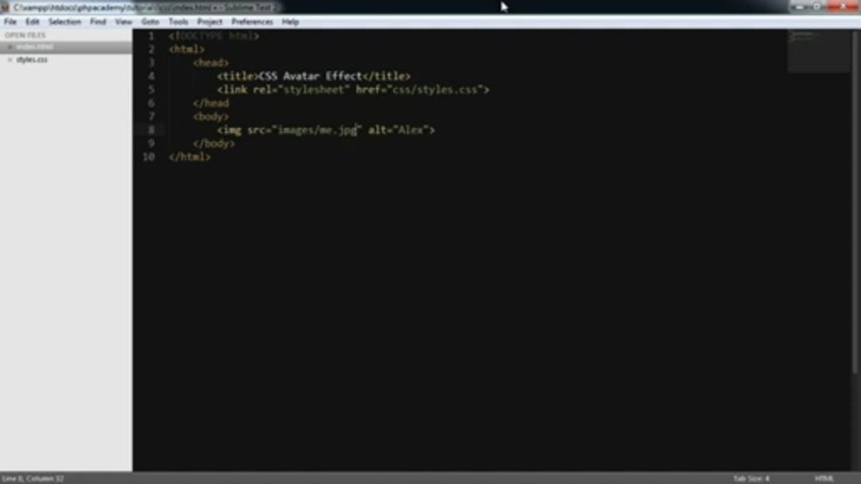Click the opening <body> tag

[x=211, y=116]
